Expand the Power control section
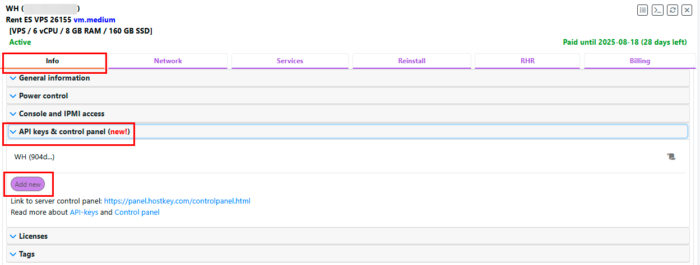The height and width of the screenshot is (265, 700). pos(43,96)
